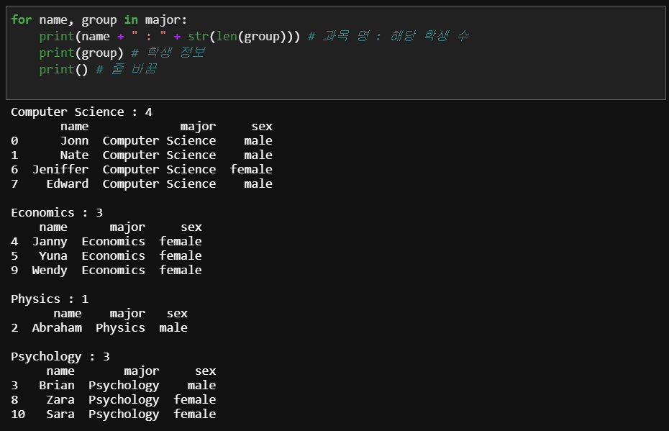The height and width of the screenshot is (431, 669).
Task: Click the comment '과목 명 : 해당 학생 수'
Action: pyautogui.click(x=396, y=36)
